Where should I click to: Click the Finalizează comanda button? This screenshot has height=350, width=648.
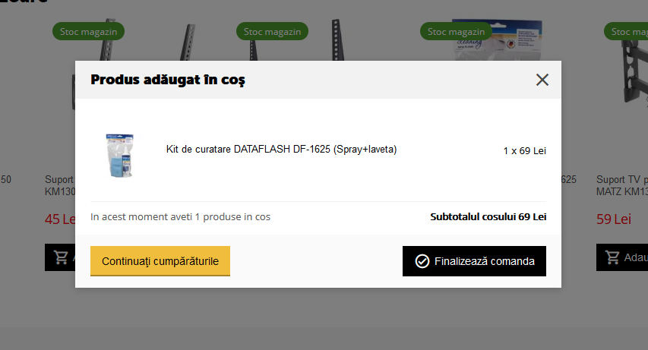pyautogui.click(x=474, y=261)
